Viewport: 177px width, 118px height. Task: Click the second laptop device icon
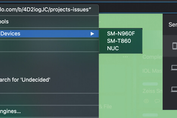pyautogui.click(x=174, y=89)
